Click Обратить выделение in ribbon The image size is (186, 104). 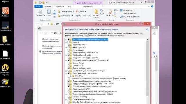click(130, 17)
